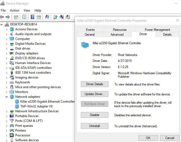The width and height of the screenshot is (181, 142).
Task: Click the Driver Details button
Action: pyautogui.click(x=95, y=84)
